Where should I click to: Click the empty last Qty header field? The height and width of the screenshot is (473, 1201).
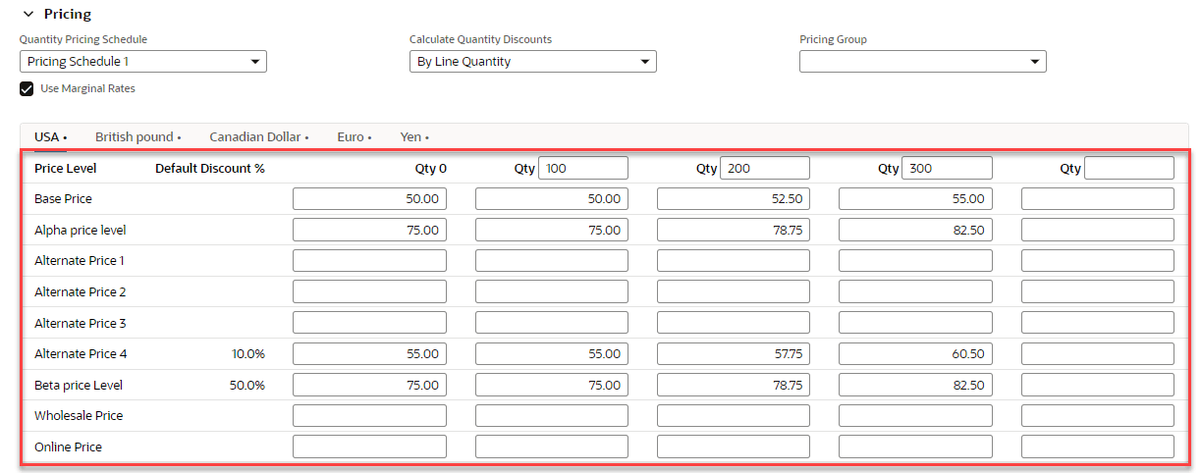coord(1129,168)
